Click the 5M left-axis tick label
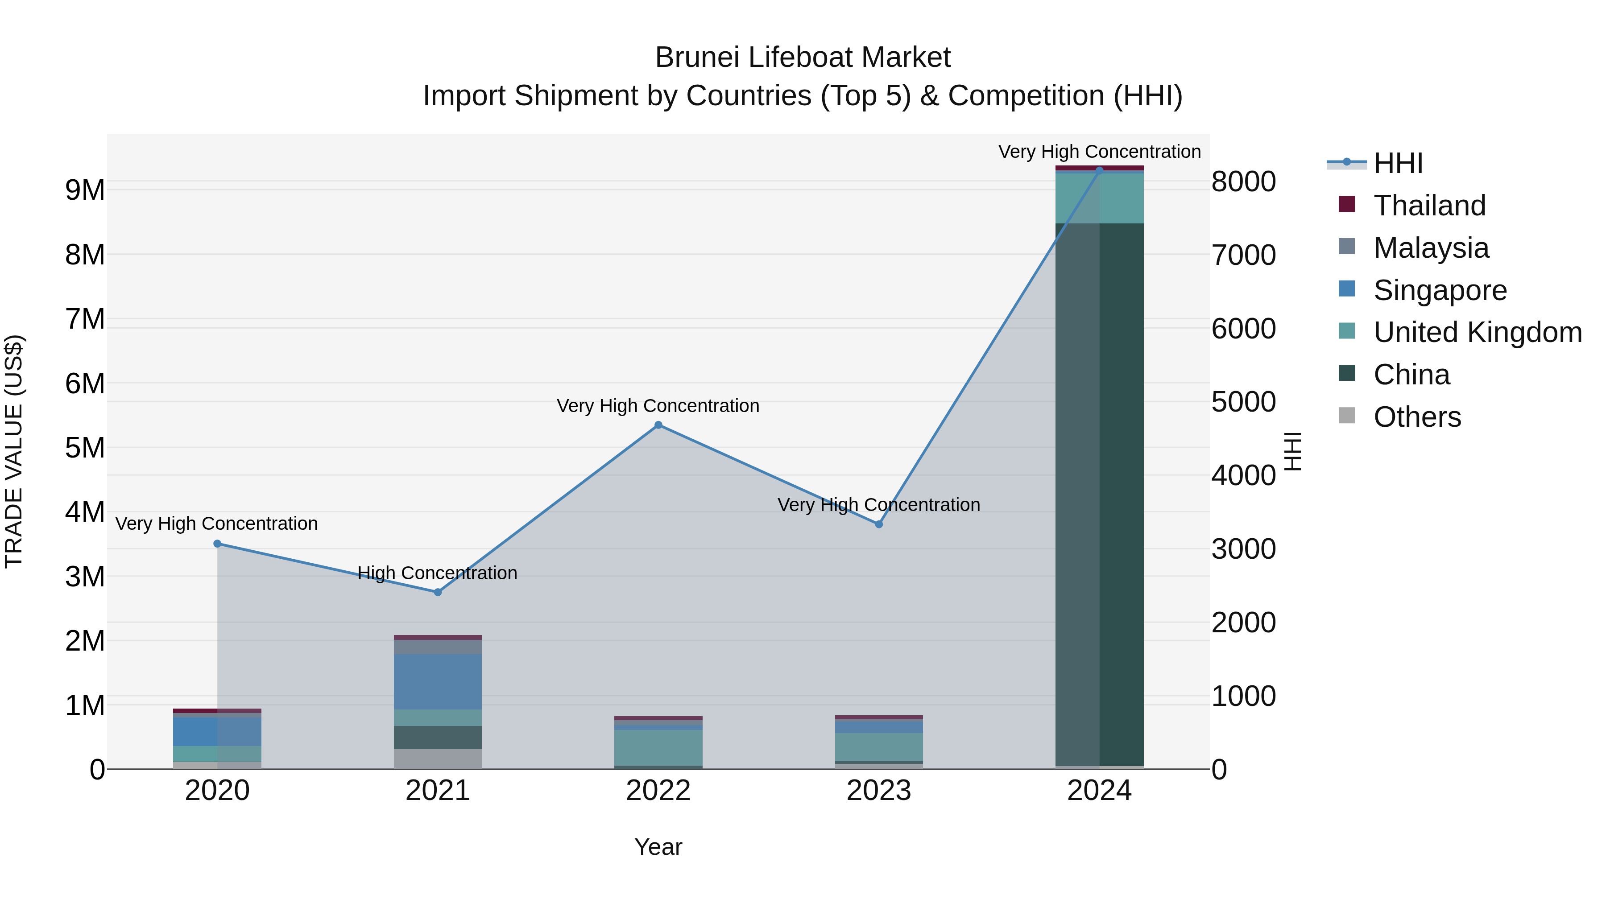 (x=85, y=447)
